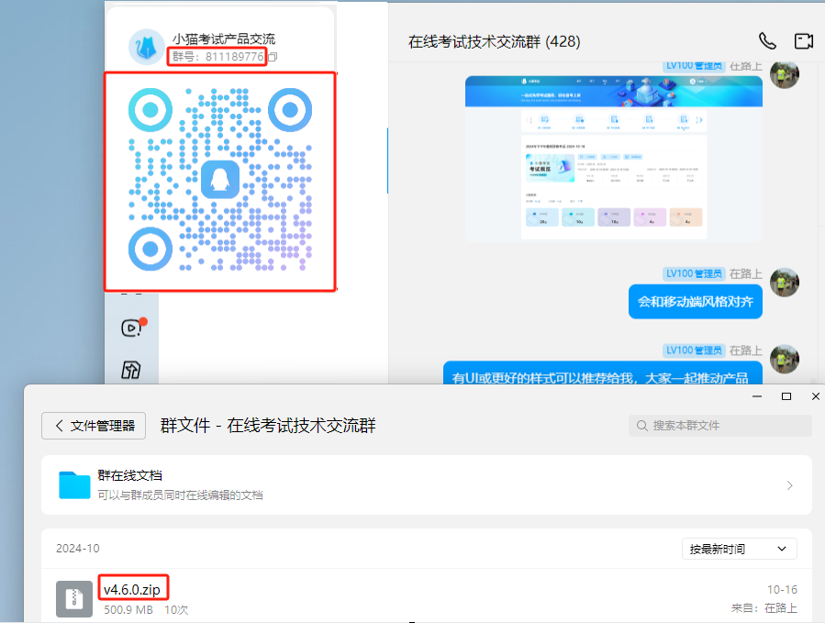Open the 群在线文档 folder icon

pos(74,484)
